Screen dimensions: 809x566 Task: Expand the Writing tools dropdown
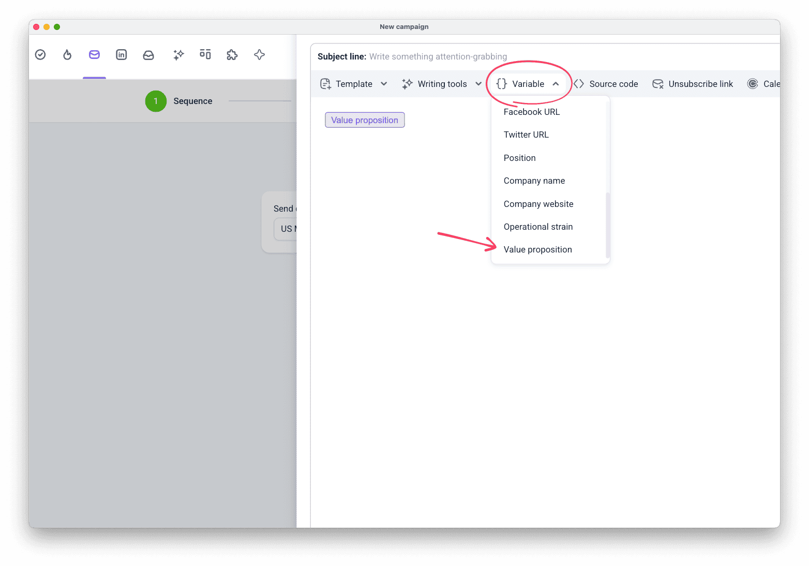point(442,84)
